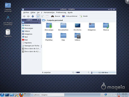Go up one folder with the up arrow
Image resolution: width=129 pixels, height=97 pixels.
pyautogui.click(x=33, y=16)
